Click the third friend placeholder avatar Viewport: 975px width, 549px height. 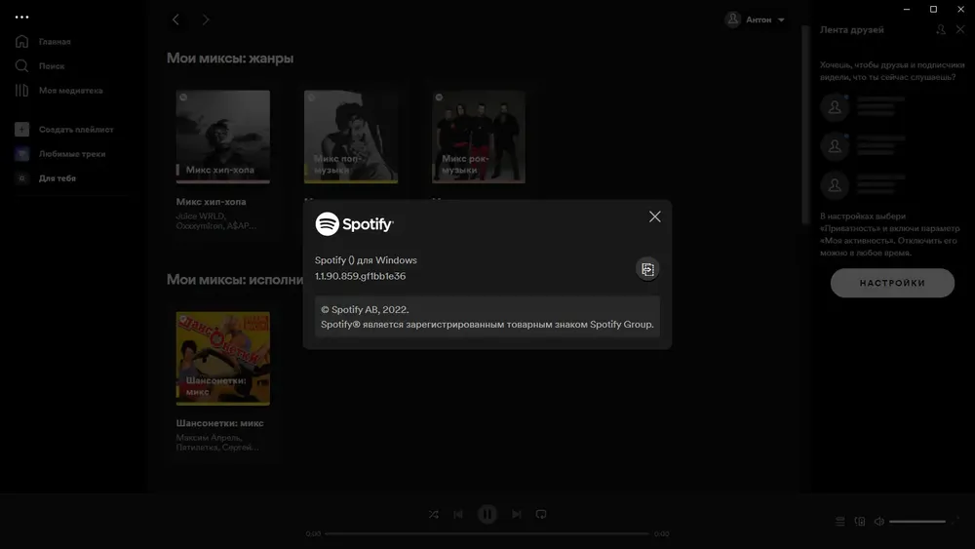click(835, 185)
